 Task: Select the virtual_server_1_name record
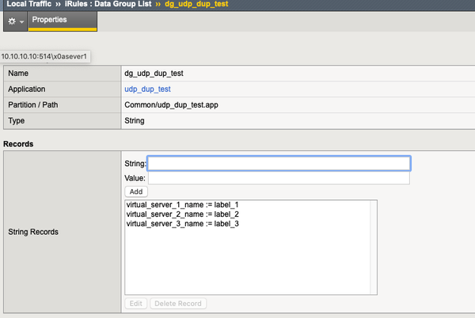171,205
